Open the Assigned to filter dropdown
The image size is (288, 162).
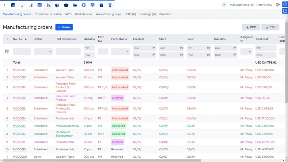(x=246, y=51)
